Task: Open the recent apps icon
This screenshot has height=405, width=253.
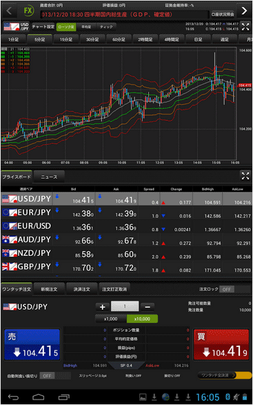Action: pyautogui.click(x=64, y=397)
